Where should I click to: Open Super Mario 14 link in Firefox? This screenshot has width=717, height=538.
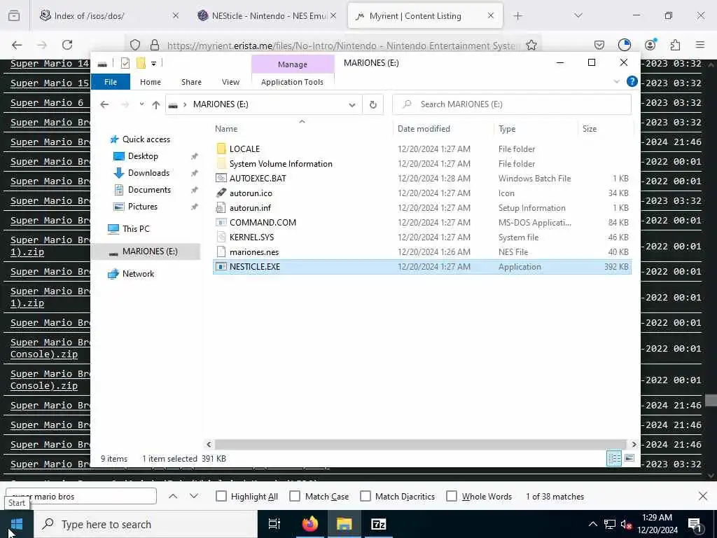pyautogui.click(x=50, y=64)
